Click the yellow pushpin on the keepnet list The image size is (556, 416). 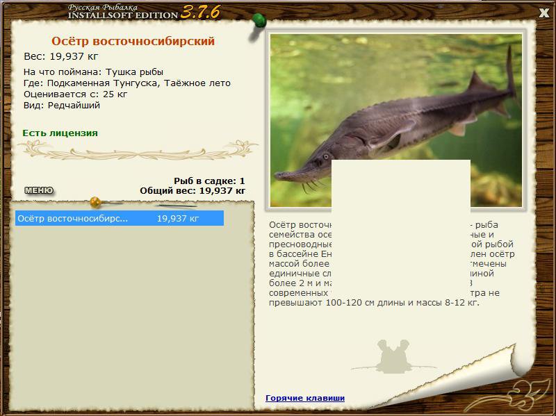click(x=96, y=202)
